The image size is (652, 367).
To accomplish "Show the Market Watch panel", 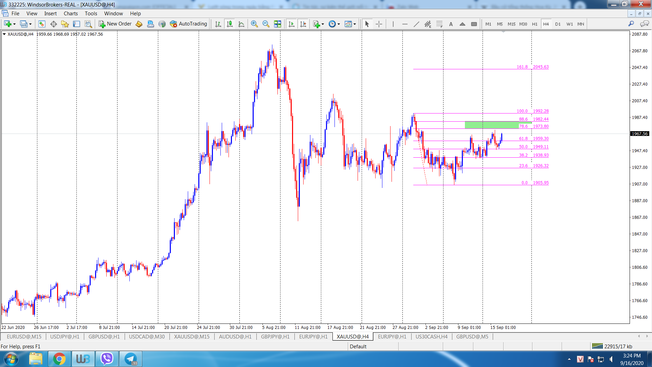I will (x=42, y=24).
